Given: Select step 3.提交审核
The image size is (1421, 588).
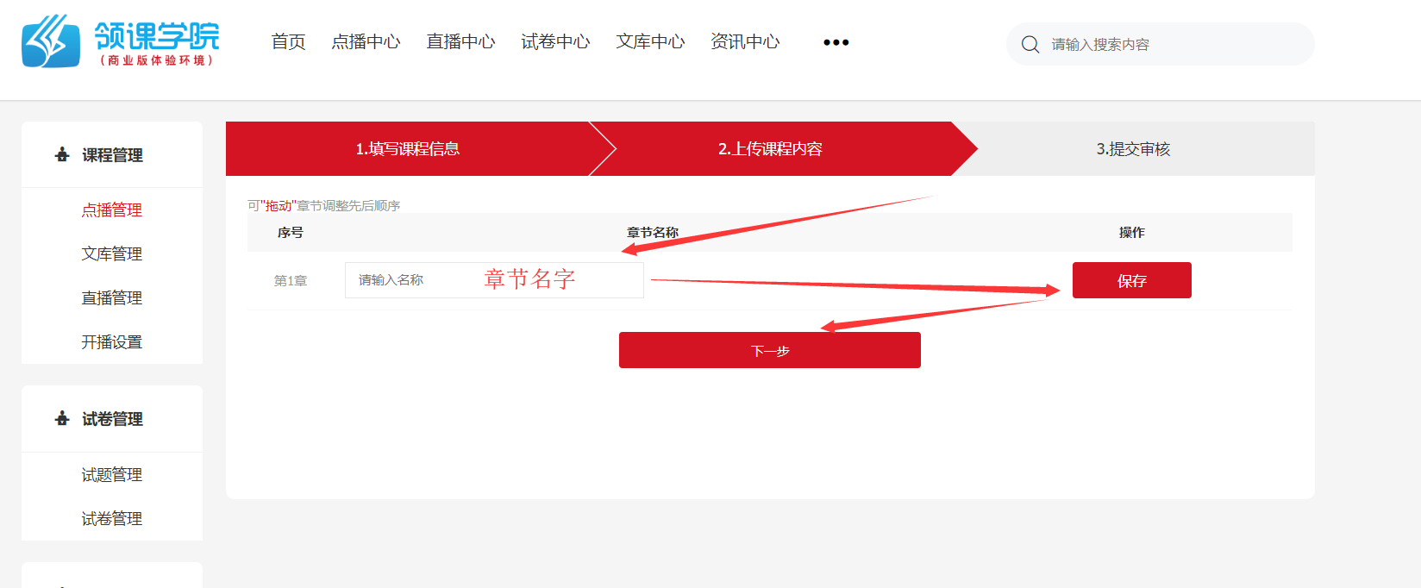Looking at the screenshot, I should 1133,149.
